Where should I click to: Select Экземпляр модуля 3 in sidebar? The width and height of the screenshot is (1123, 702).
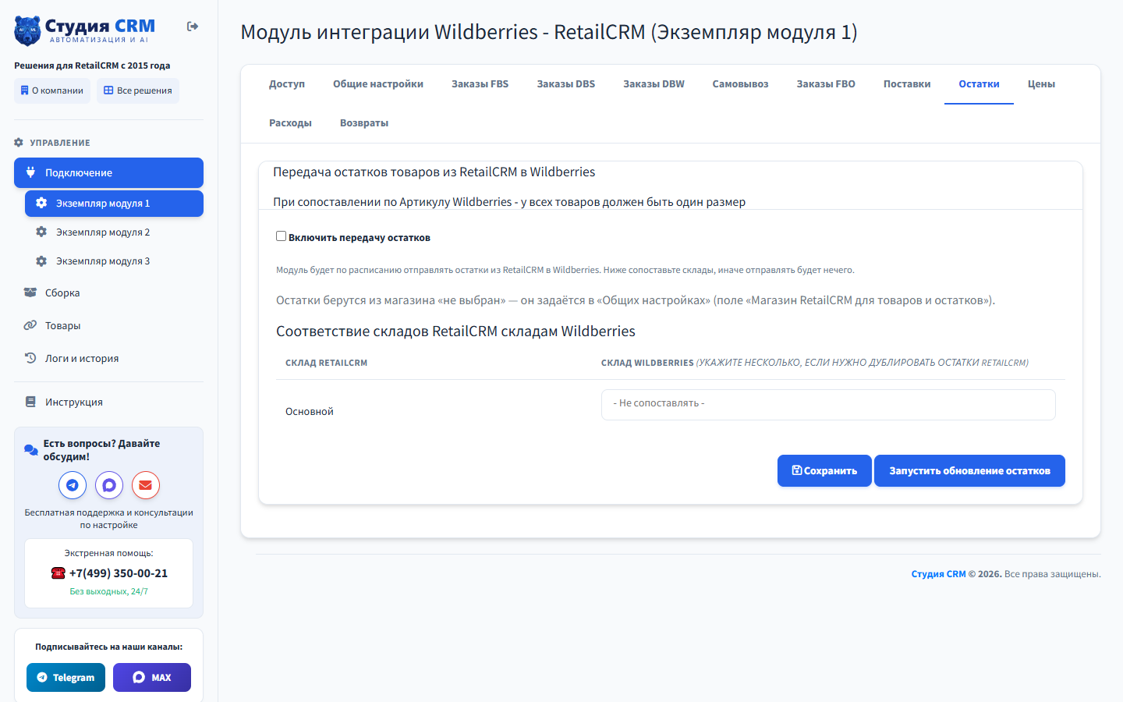(114, 261)
